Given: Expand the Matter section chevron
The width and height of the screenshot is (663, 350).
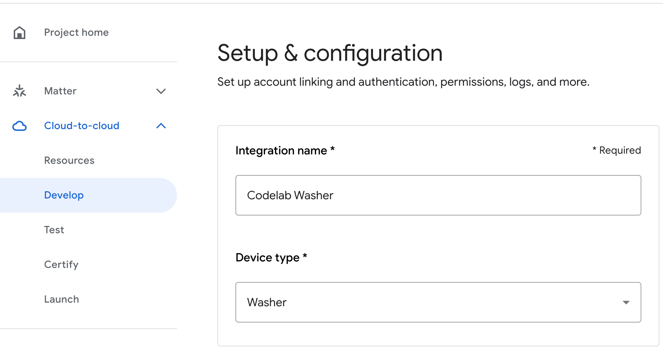Looking at the screenshot, I should tap(161, 91).
